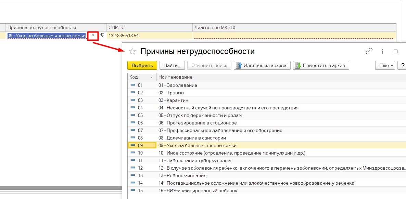
Task: Open the three-dot more options menu
Action: pos(382,51)
